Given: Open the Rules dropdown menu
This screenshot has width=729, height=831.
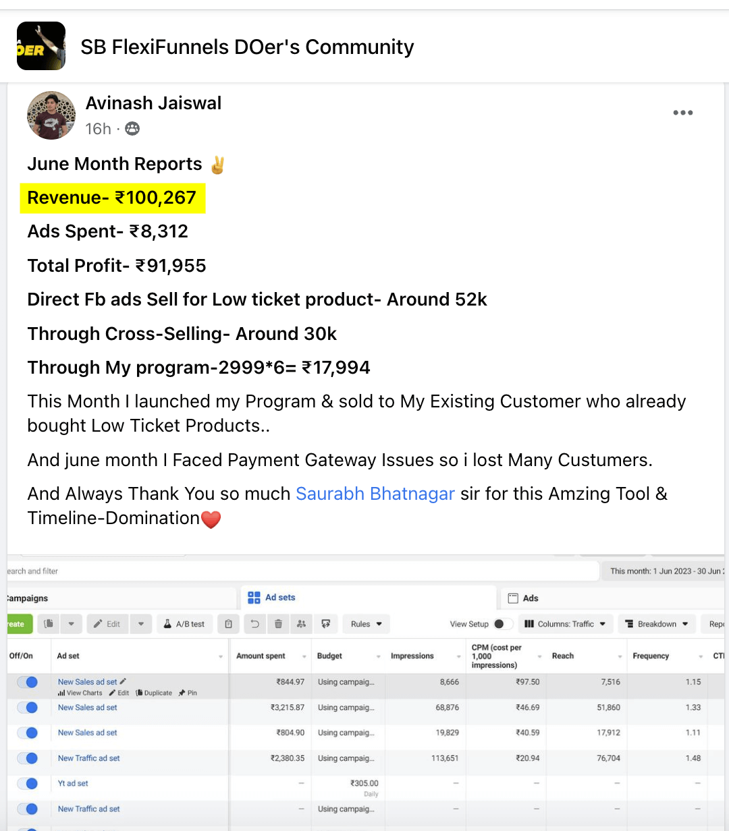Looking at the screenshot, I should click(x=367, y=624).
